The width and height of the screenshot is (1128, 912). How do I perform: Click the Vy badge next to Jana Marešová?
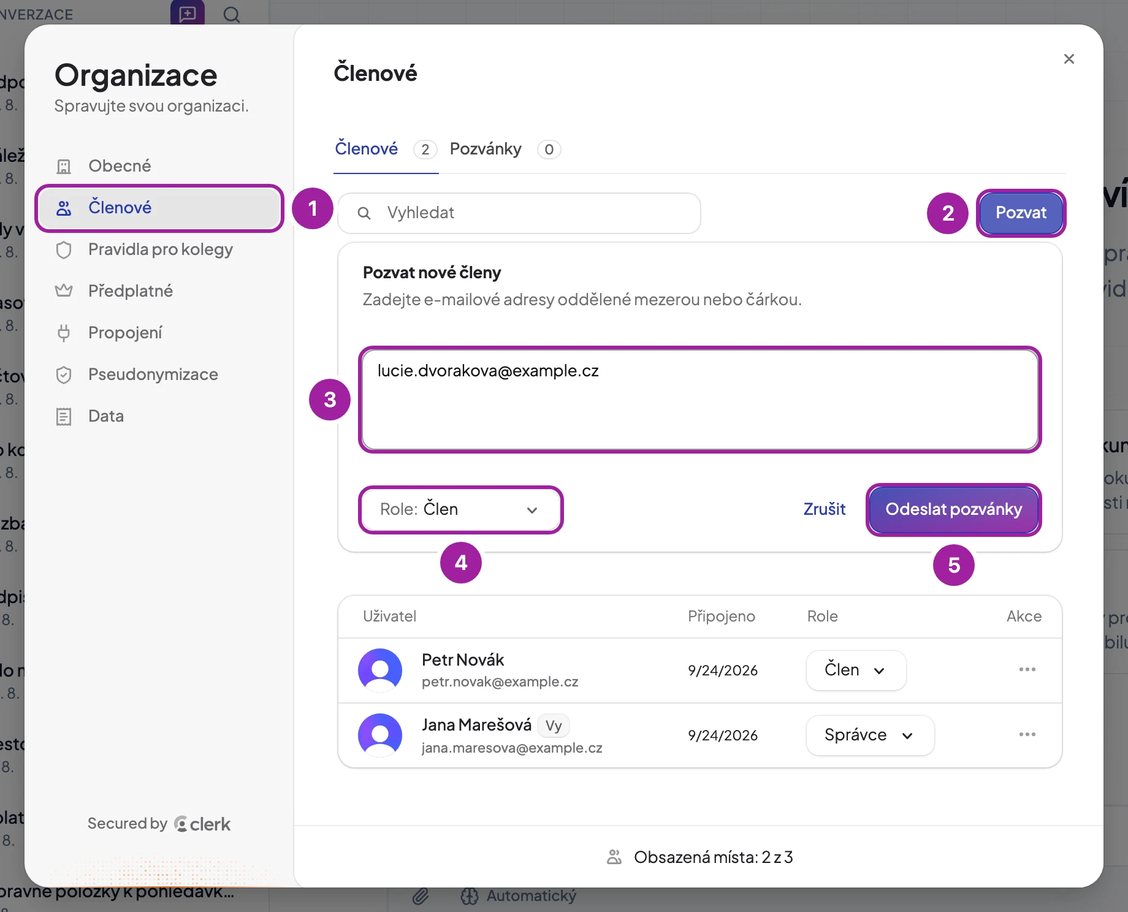click(x=554, y=726)
